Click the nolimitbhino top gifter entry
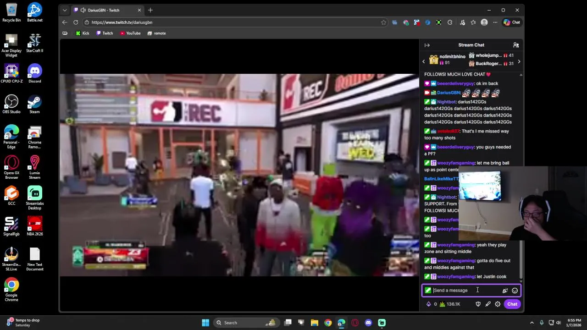Image resolution: width=587 pixels, height=330 pixels. tap(447, 60)
